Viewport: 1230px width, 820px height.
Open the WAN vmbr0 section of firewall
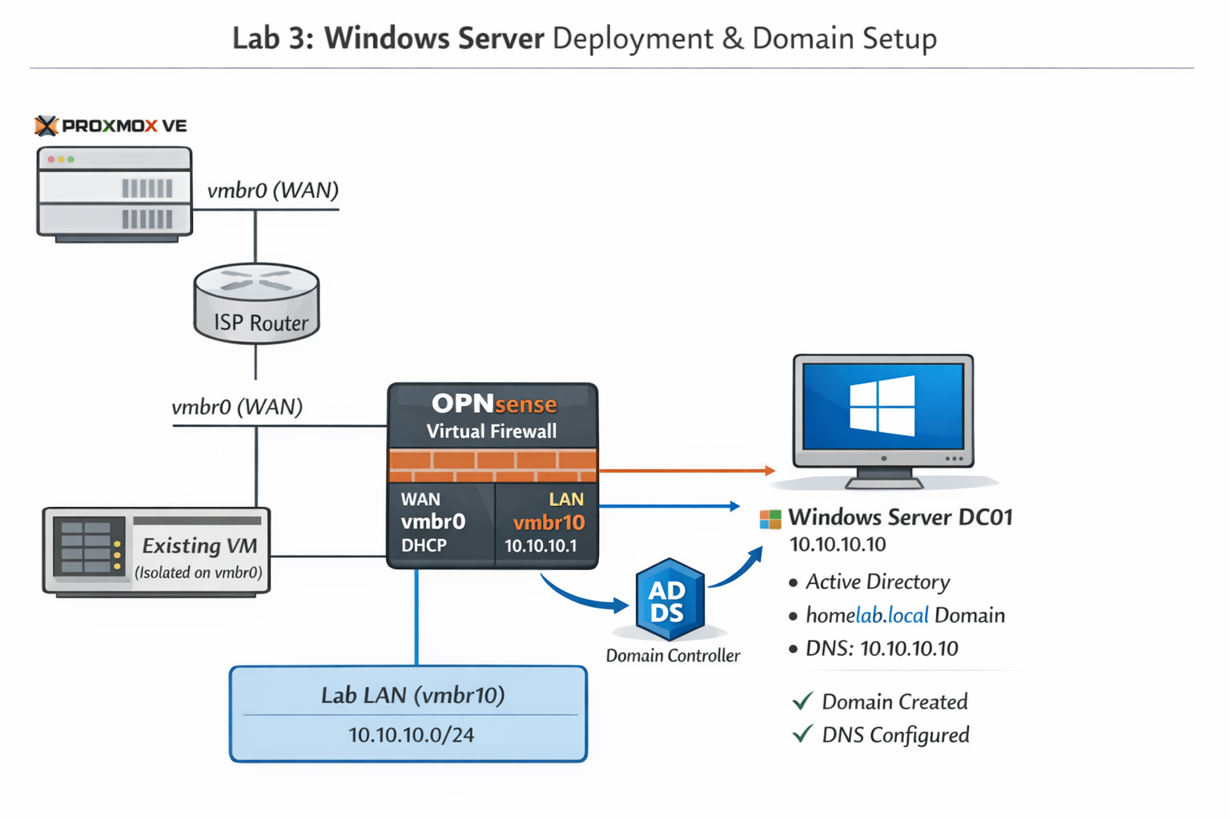[x=440, y=522]
